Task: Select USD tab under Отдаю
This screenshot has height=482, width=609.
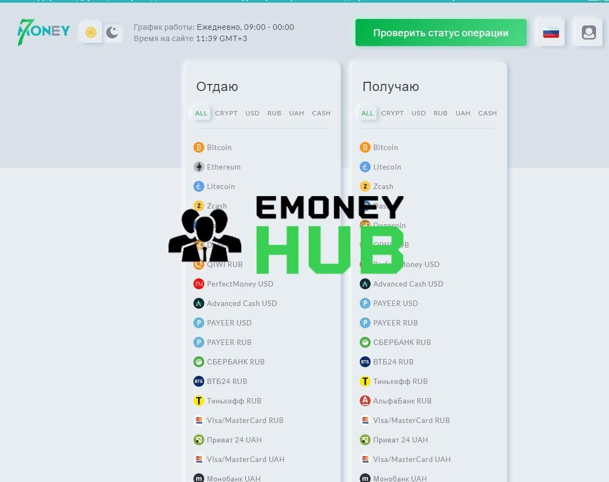Action: [x=252, y=113]
